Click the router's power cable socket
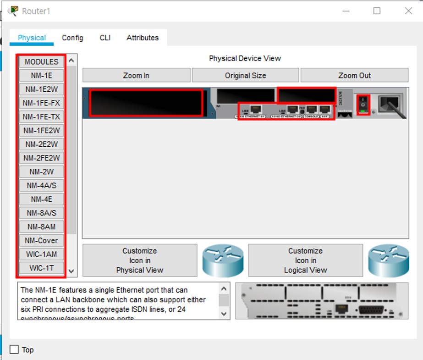Viewport: 423px width, 360px height. (x=390, y=104)
